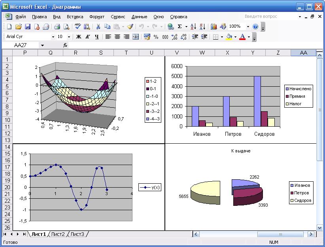This screenshot has height=247, width=325.
Task: Cut selection with the scissors icon
Action: pyautogui.click(x=98, y=27)
